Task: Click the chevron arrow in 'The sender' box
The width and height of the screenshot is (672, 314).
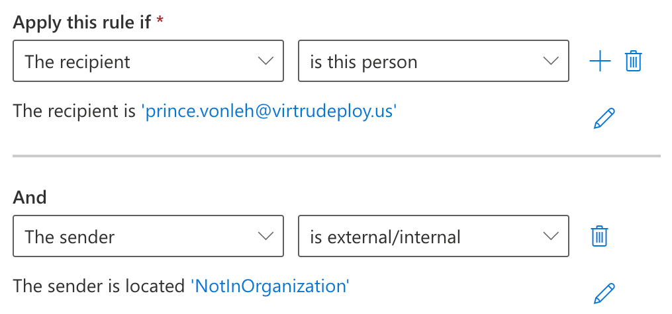Action: tap(265, 236)
